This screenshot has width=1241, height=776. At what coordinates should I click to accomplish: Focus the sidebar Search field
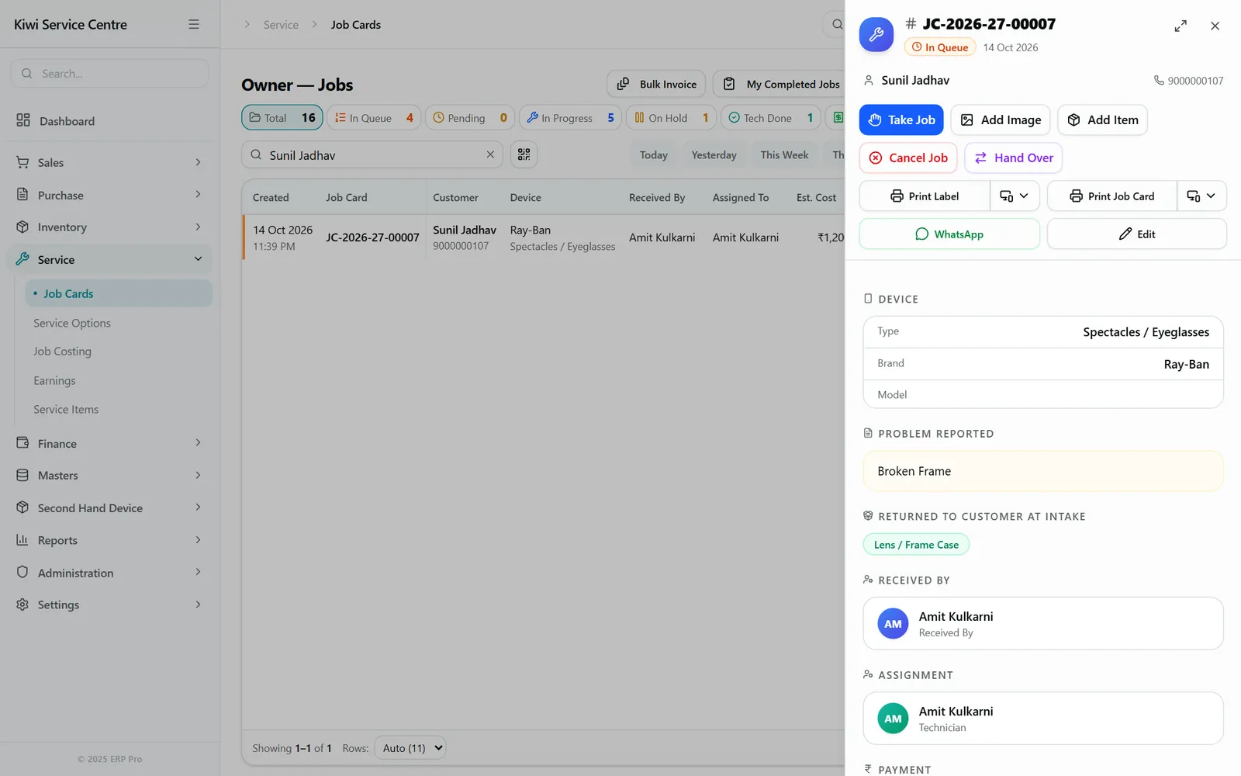[109, 73]
